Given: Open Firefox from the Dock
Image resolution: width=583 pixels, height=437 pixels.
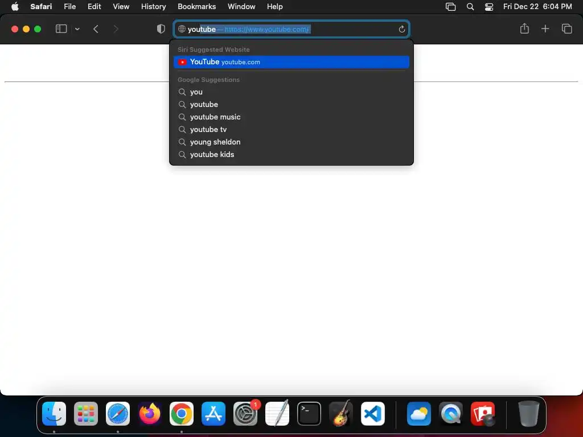Looking at the screenshot, I should tap(150, 414).
